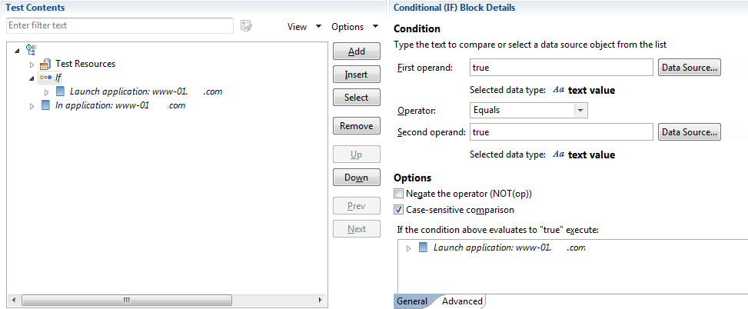The width and height of the screenshot is (748, 309).
Task: Click the Second operand text field
Action: click(x=561, y=132)
